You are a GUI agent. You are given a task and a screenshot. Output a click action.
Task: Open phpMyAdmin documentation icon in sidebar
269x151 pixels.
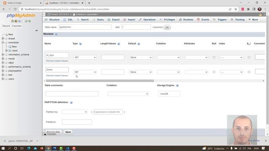click(x=19, y=21)
